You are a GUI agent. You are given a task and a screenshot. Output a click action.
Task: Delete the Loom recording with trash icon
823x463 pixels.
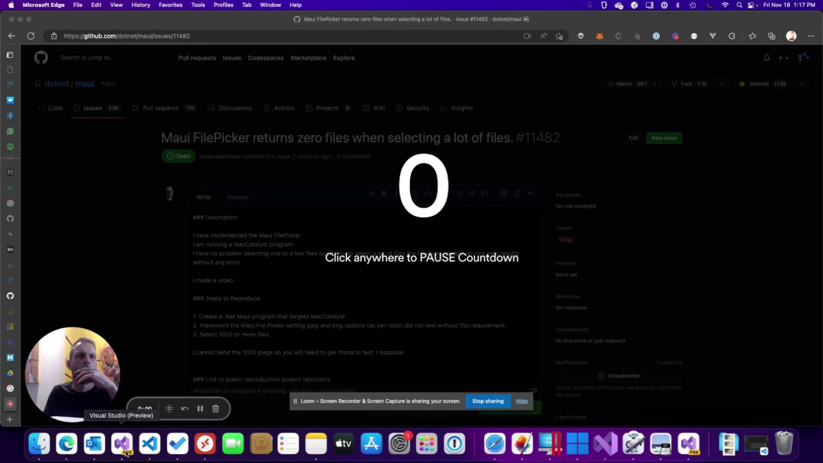215,408
